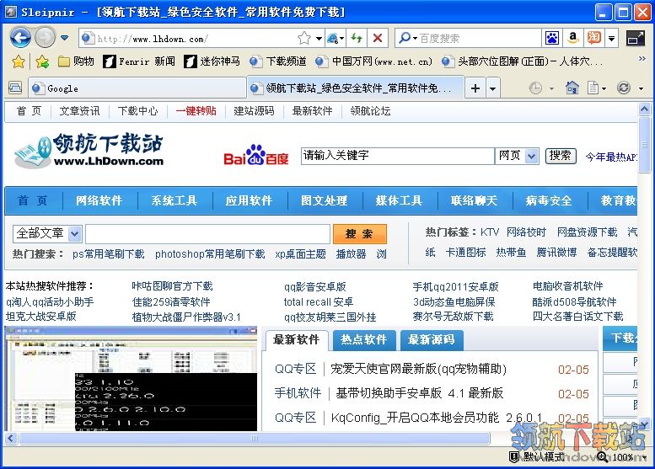Image resolution: width=655 pixels, height=469 pixels.
Task: Open the ps常用笔刷下载 hot search link
Action: point(108,254)
